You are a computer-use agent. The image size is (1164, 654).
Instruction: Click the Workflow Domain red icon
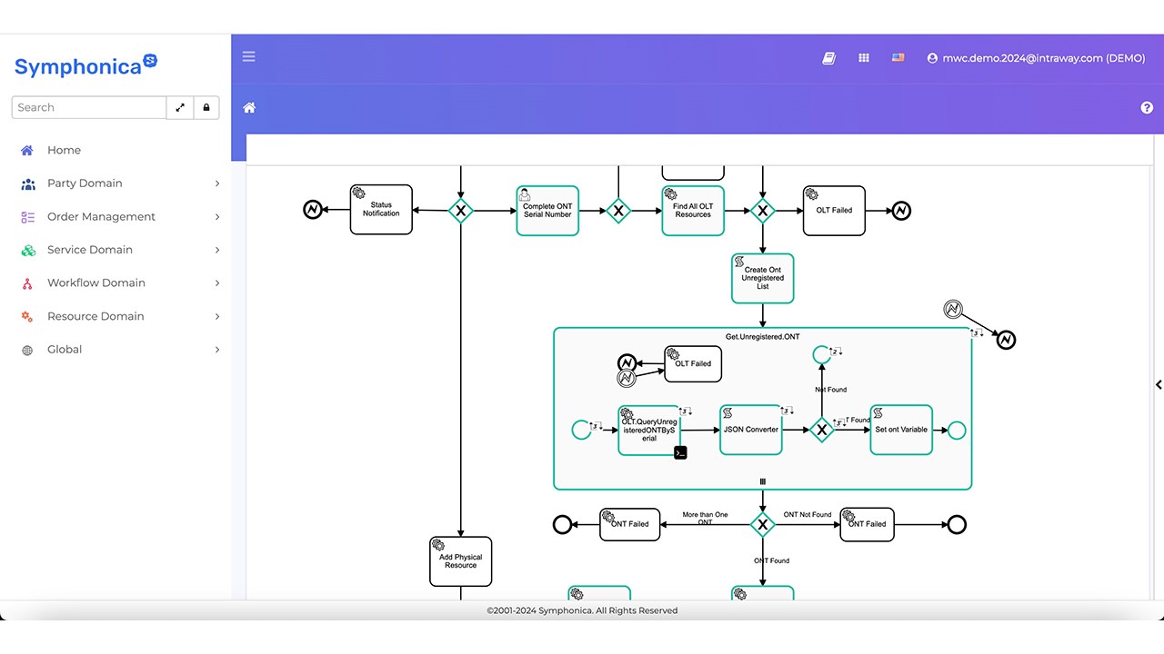pos(27,283)
